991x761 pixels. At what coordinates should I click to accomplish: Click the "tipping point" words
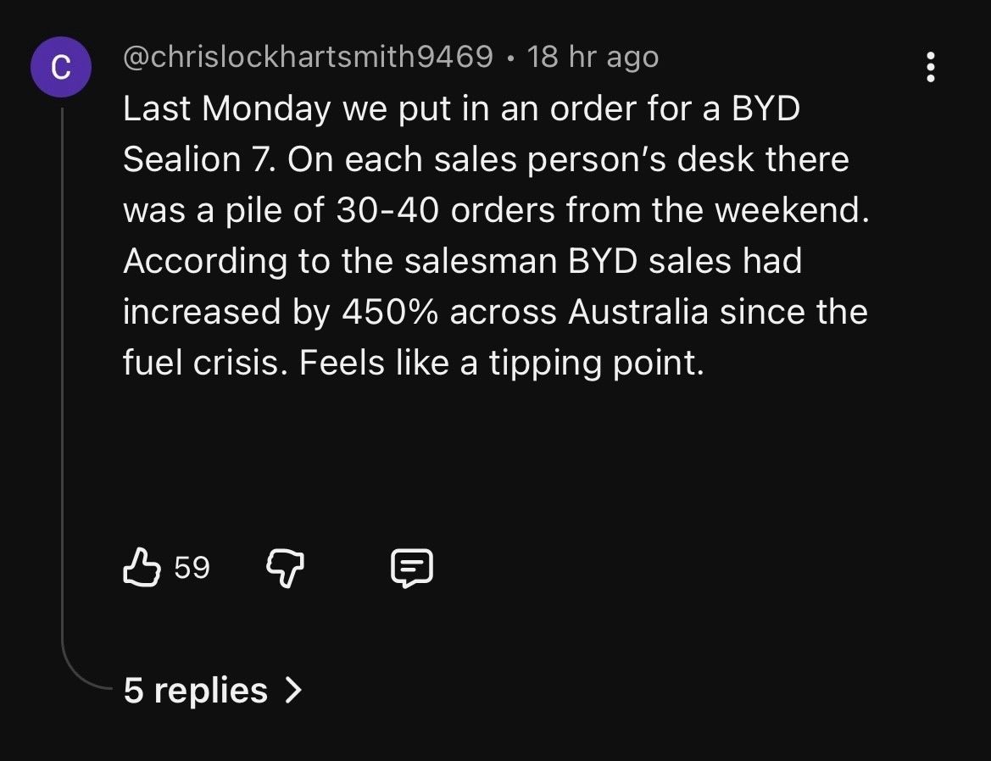(595, 363)
